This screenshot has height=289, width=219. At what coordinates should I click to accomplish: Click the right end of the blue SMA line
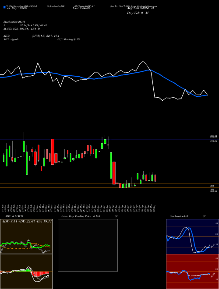pos(207,95)
